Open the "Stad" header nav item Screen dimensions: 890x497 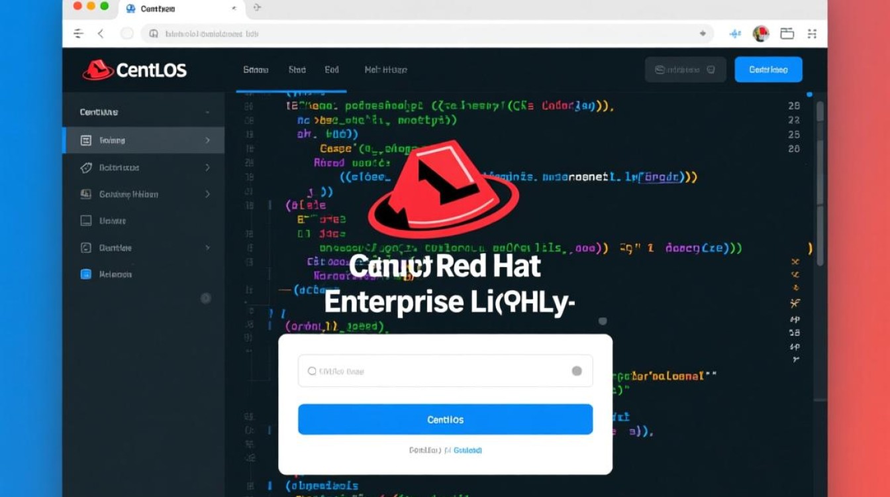pyautogui.click(x=297, y=70)
